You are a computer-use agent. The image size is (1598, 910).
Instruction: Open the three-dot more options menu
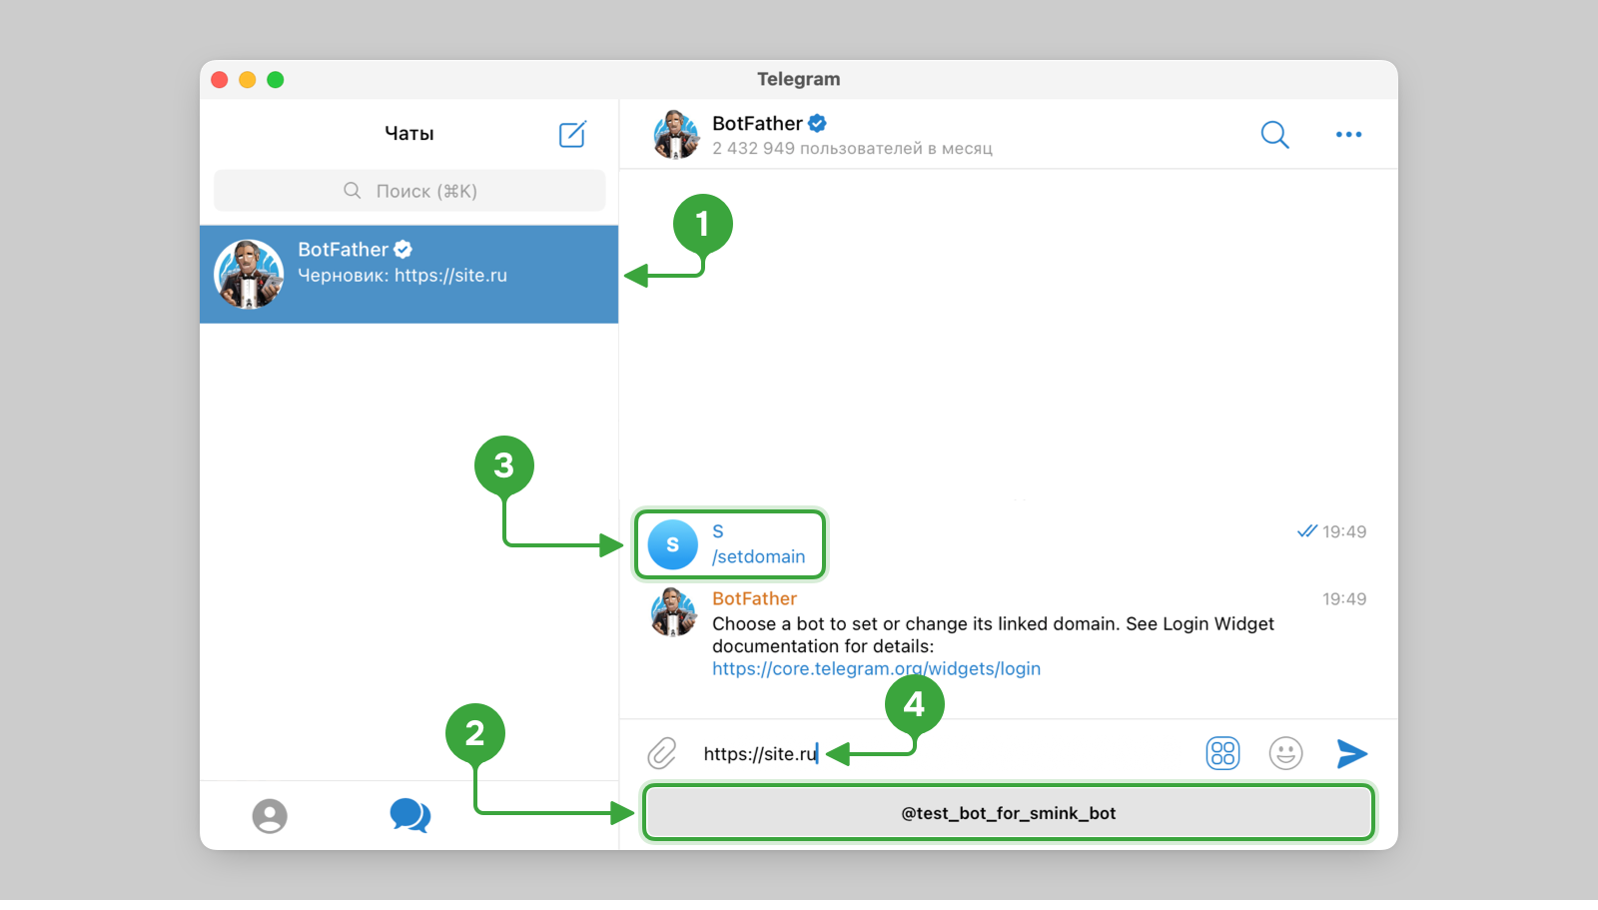(1348, 134)
